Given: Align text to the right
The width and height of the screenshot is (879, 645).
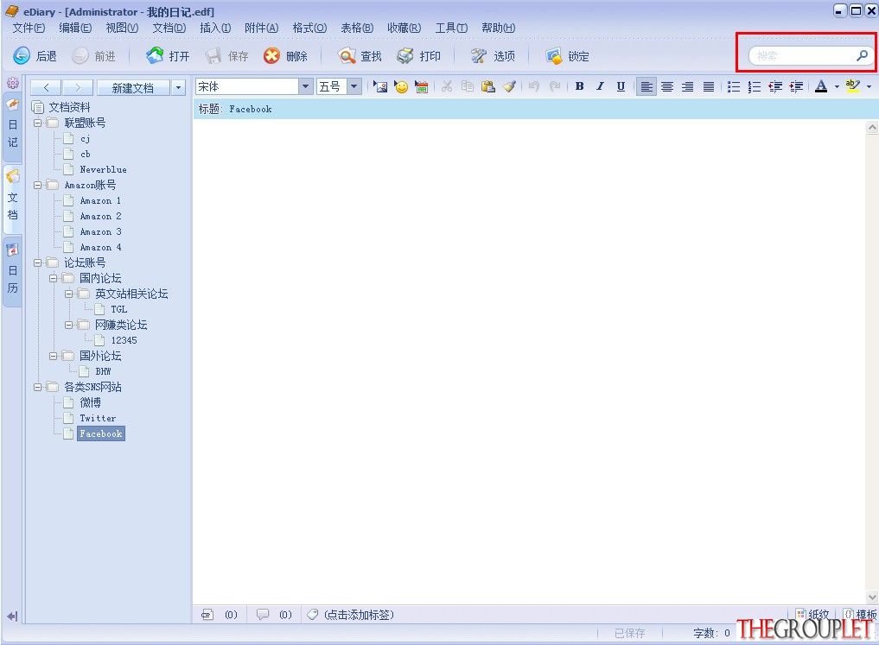Looking at the screenshot, I should (687, 86).
